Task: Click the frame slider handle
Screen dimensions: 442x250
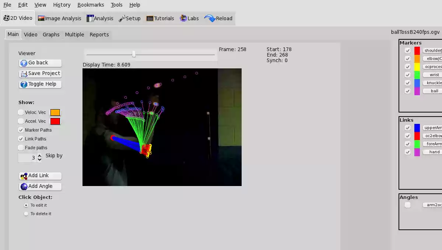Action: pos(134,54)
